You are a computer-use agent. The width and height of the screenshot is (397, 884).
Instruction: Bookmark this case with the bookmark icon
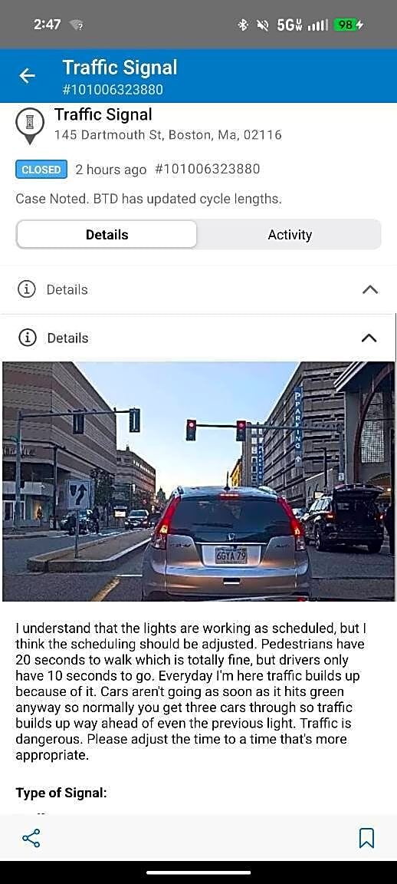(366, 838)
